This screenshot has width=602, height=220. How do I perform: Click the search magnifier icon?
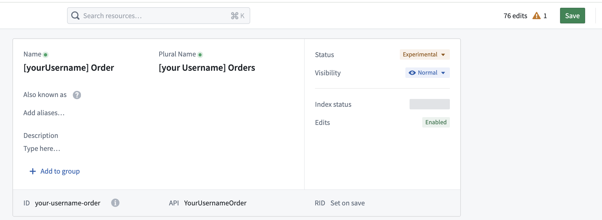pyautogui.click(x=75, y=16)
